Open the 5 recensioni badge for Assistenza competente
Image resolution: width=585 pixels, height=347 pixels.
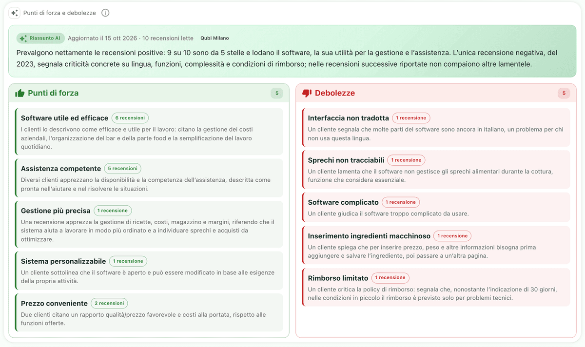(122, 169)
